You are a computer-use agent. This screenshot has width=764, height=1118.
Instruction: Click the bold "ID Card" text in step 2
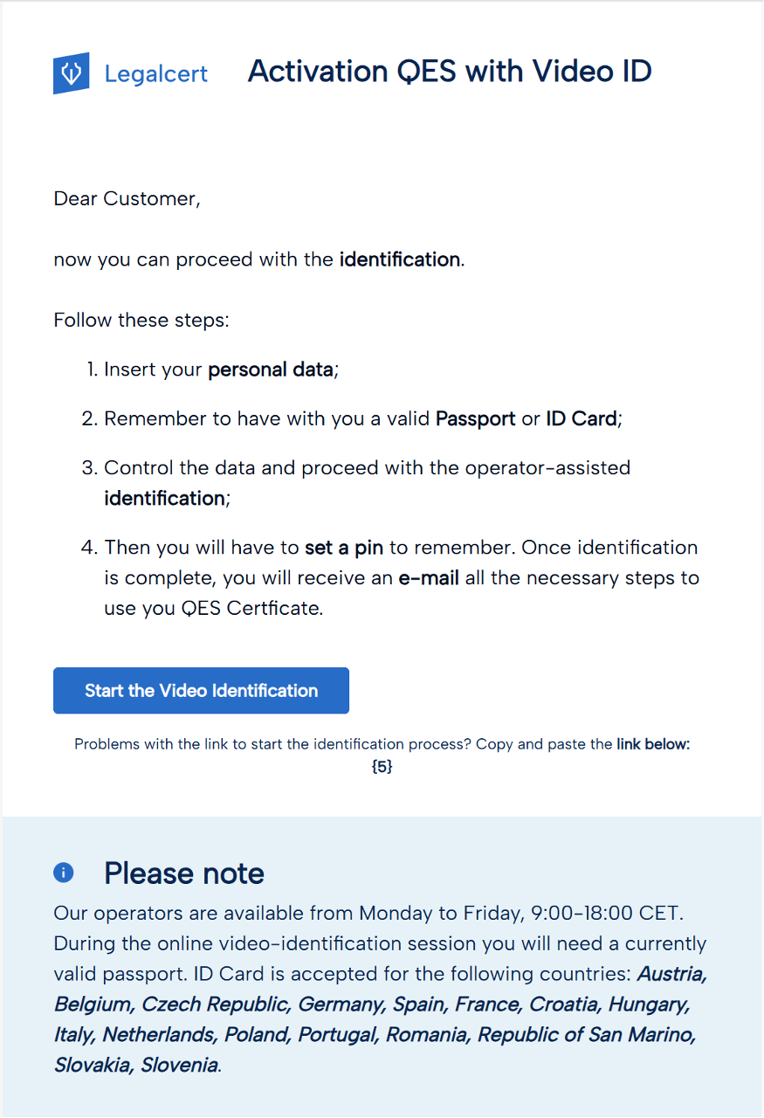tap(582, 418)
